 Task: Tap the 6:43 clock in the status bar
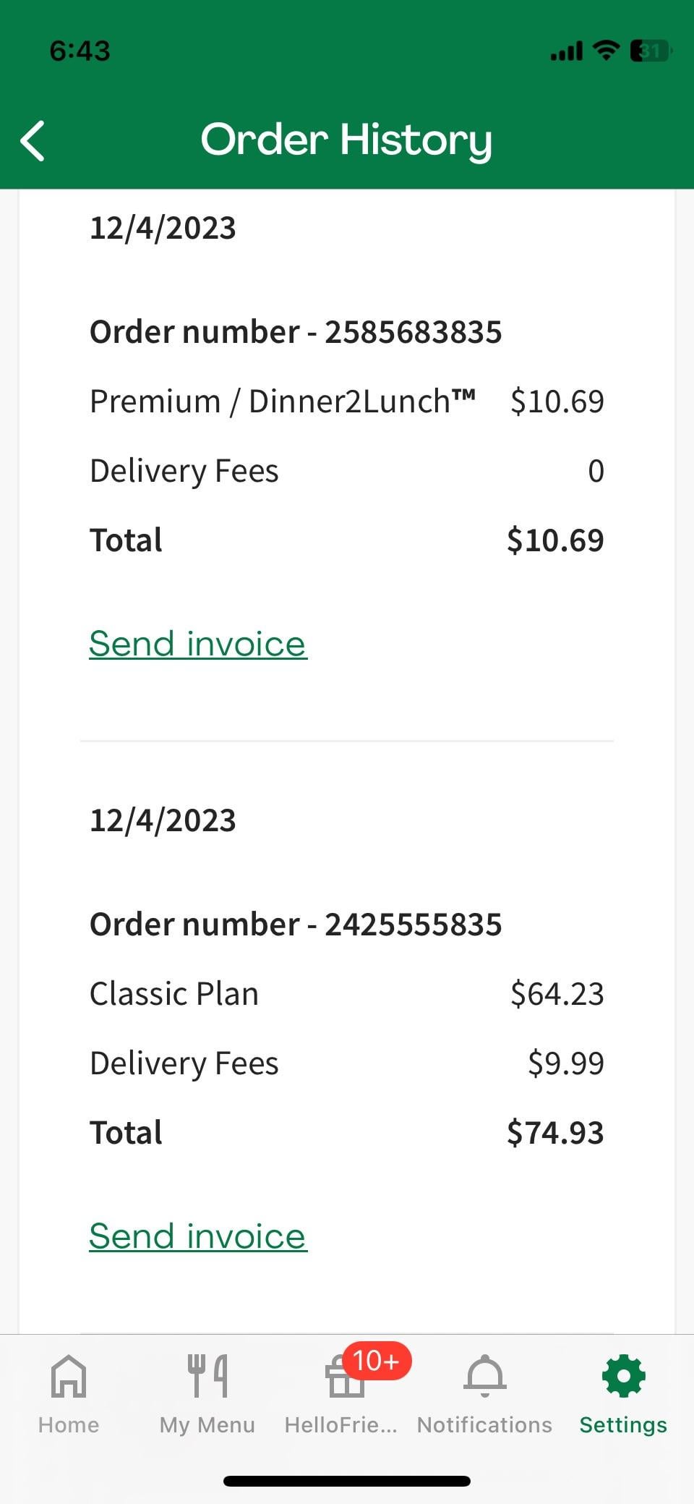pyautogui.click(x=80, y=51)
